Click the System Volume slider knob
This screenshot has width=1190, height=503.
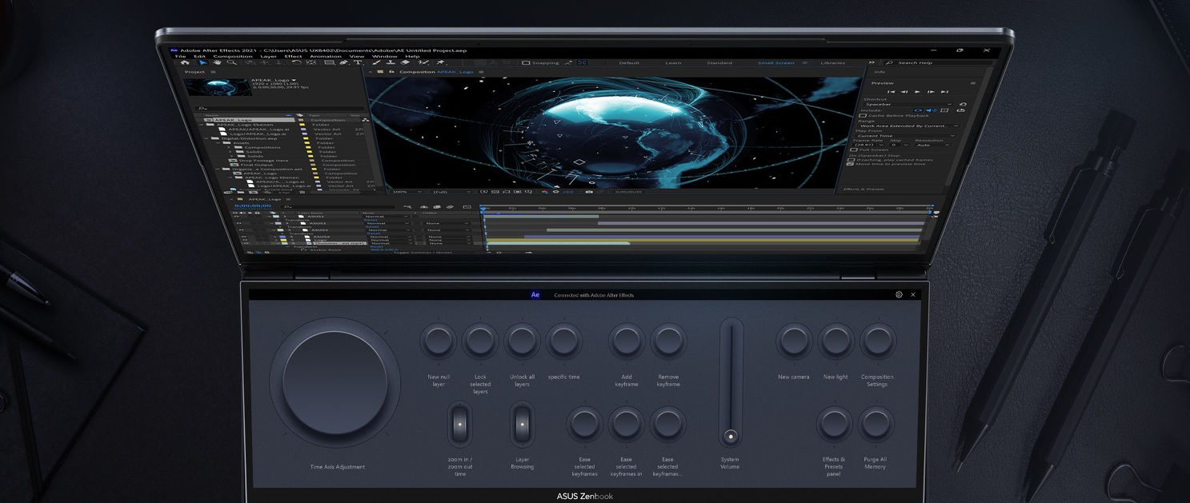(730, 437)
